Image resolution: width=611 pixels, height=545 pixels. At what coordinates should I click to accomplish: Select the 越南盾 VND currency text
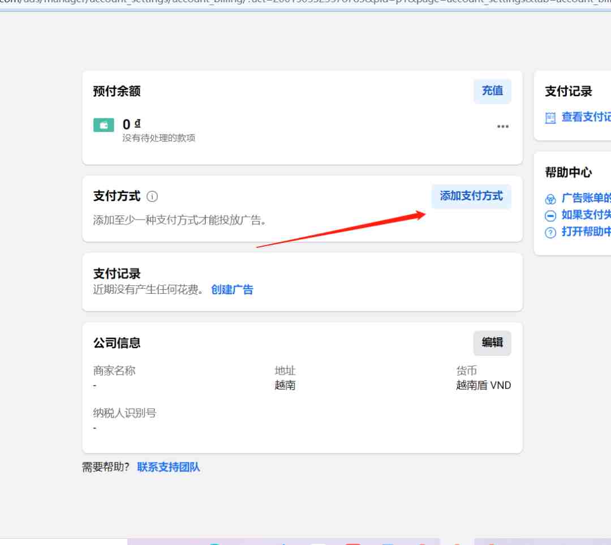483,385
